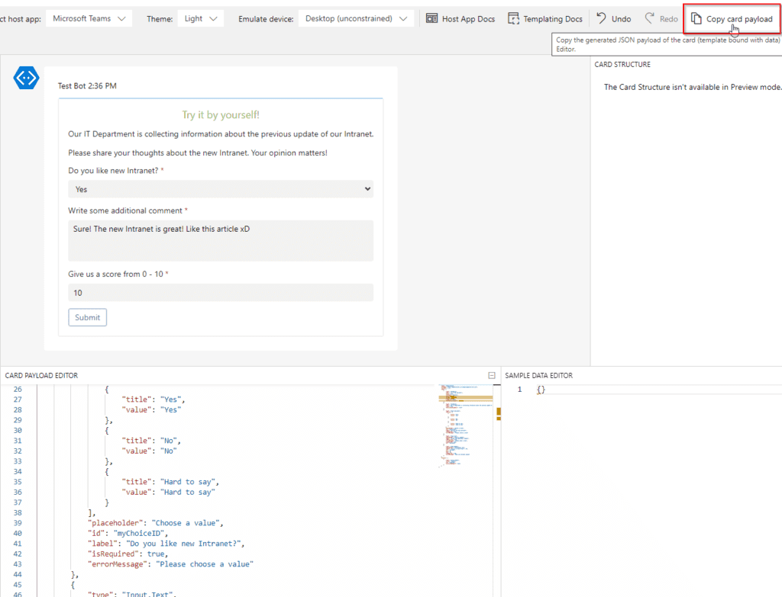Click the Redo toolbar button
This screenshot has height=597, width=782.
coord(661,18)
